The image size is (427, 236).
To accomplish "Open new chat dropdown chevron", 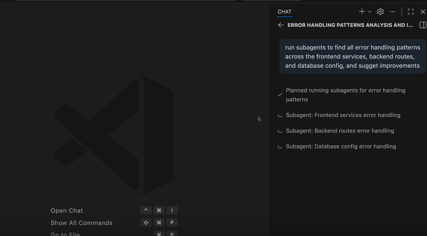I will click(370, 12).
